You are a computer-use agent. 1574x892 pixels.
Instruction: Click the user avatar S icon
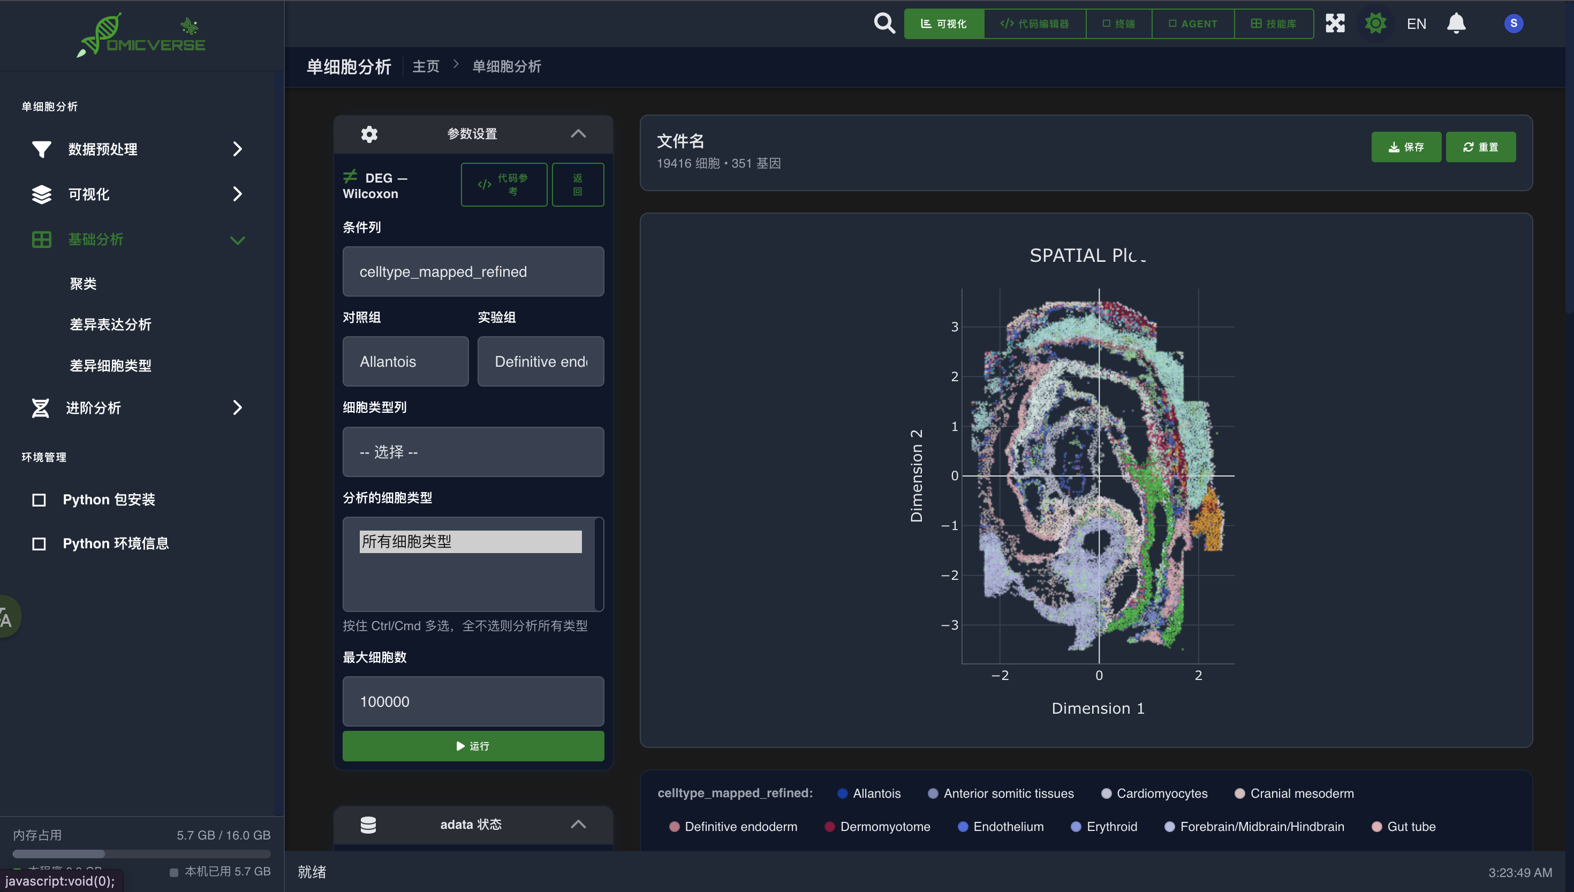[x=1513, y=23]
